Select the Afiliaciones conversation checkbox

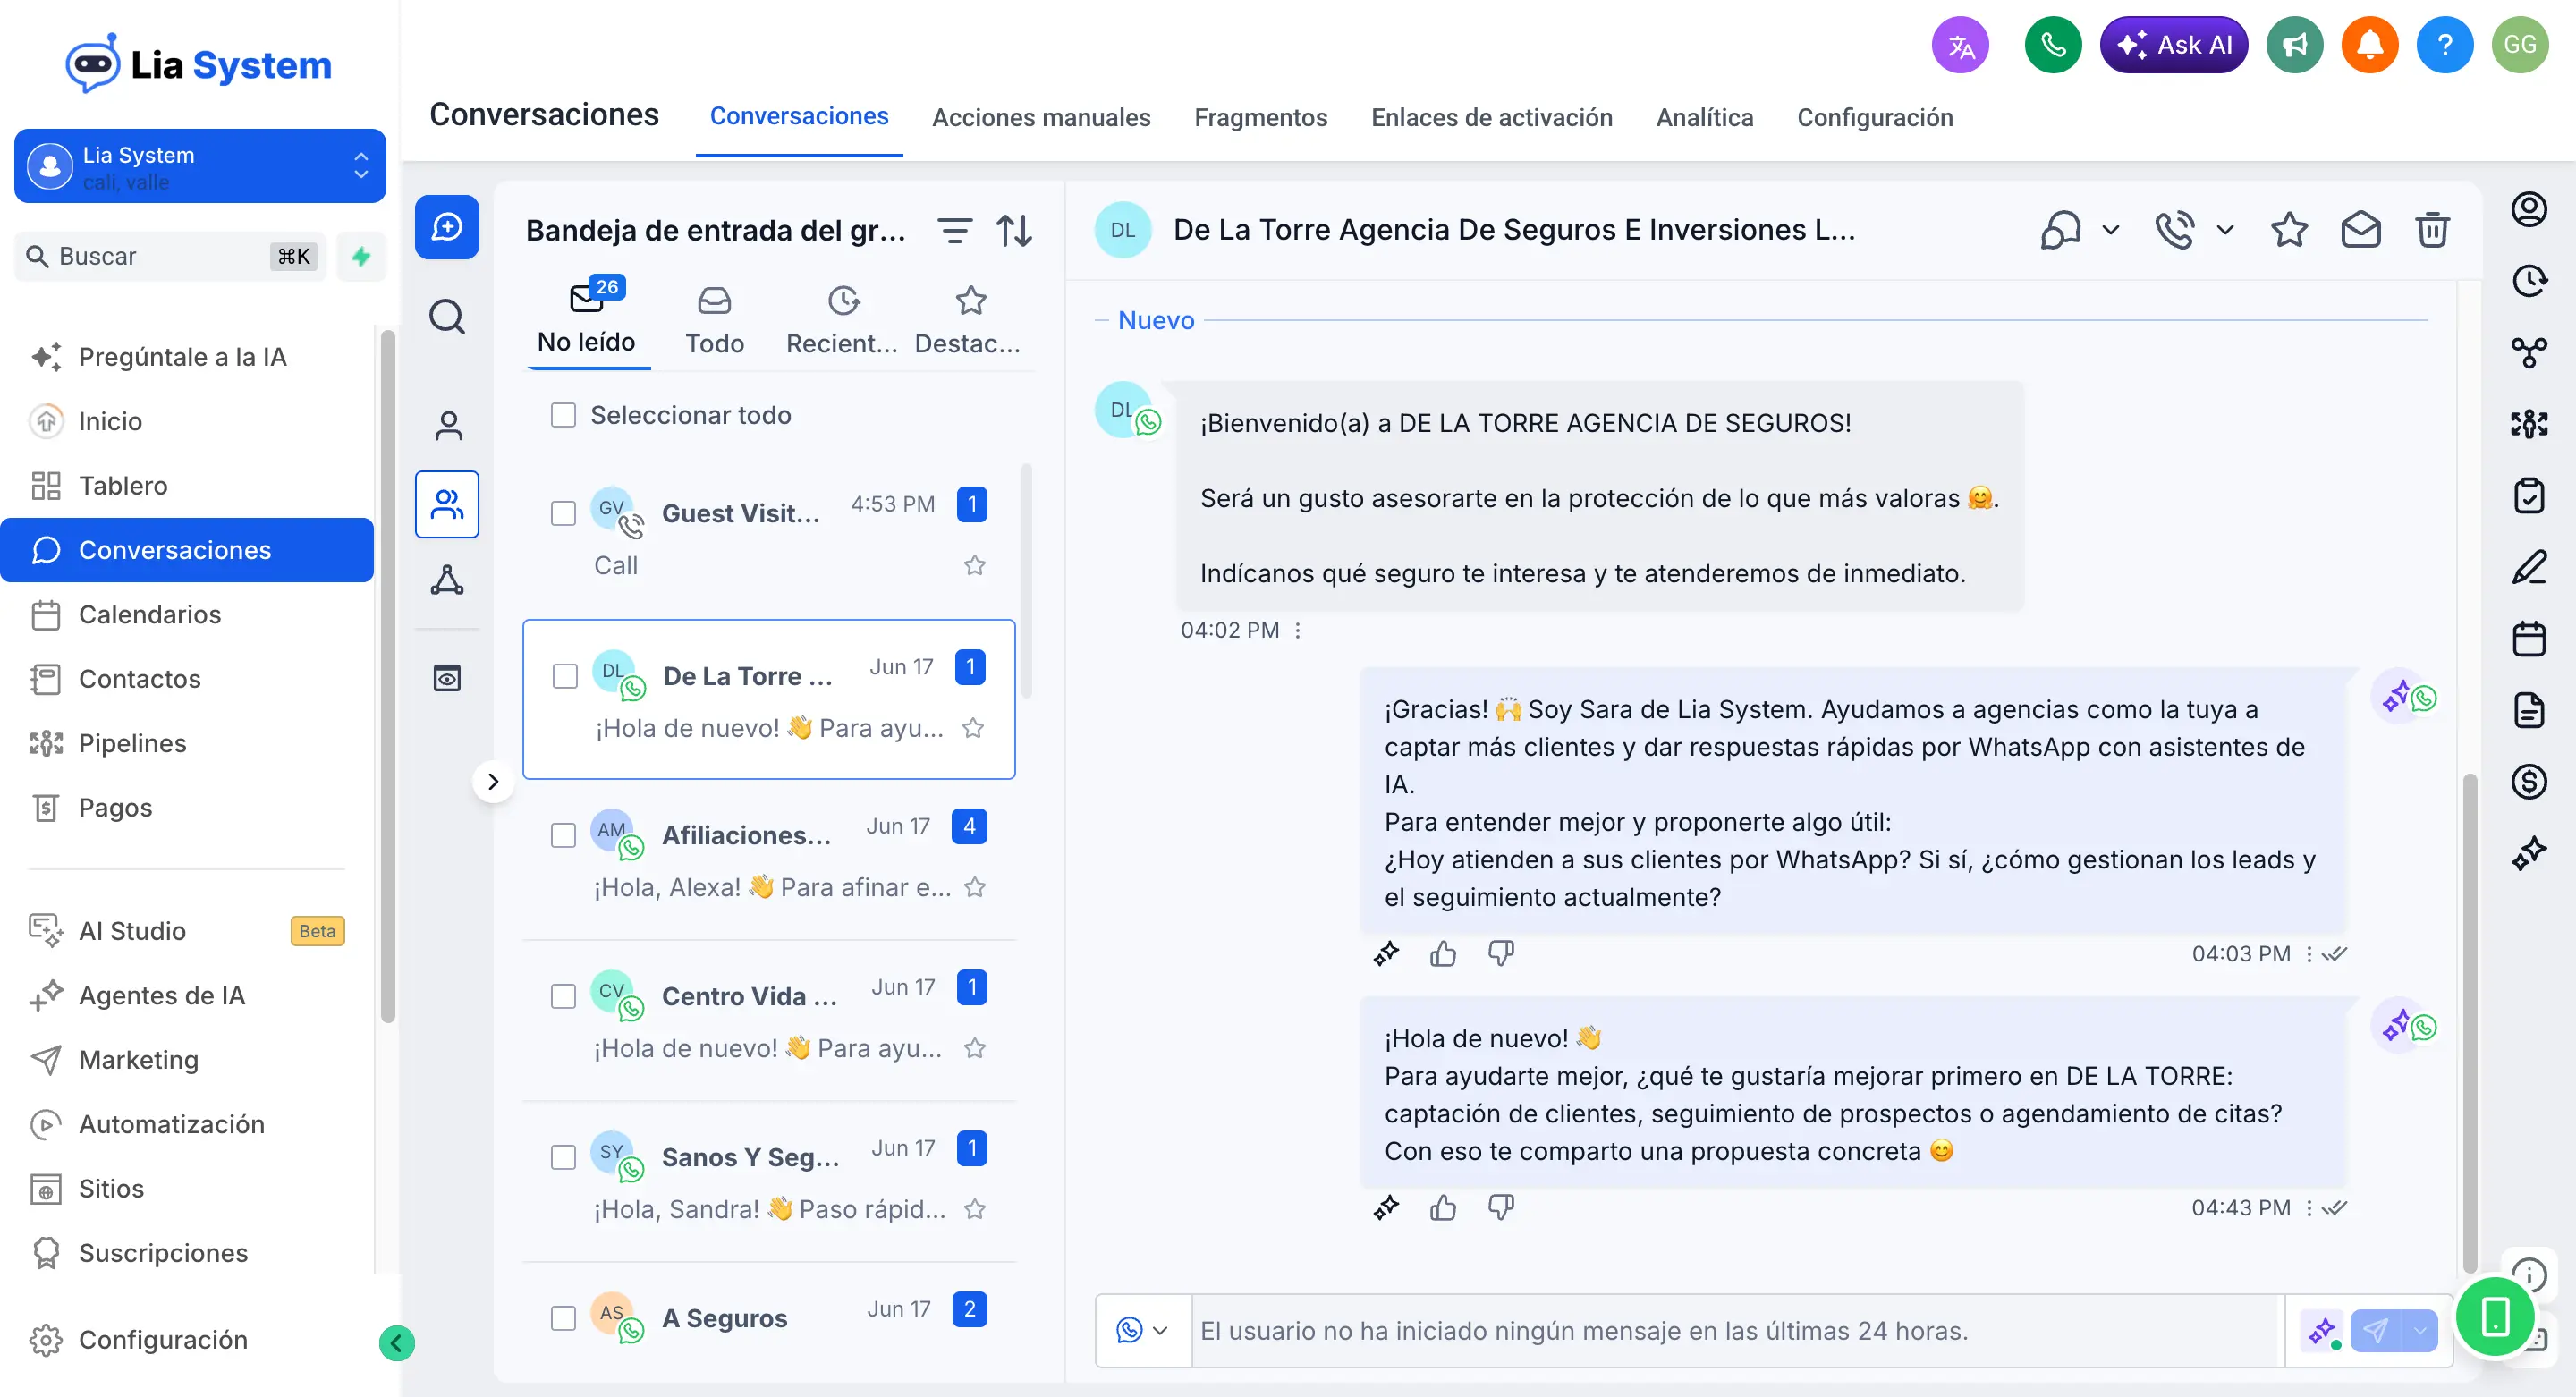tap(564, 835)
